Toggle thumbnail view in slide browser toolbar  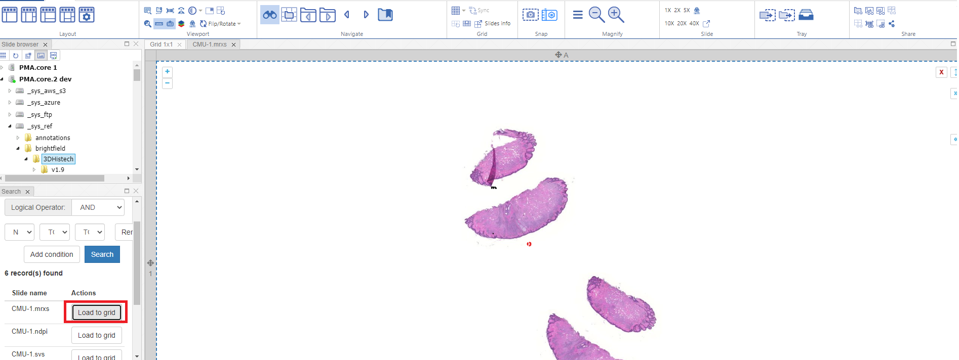click(41, 56)
